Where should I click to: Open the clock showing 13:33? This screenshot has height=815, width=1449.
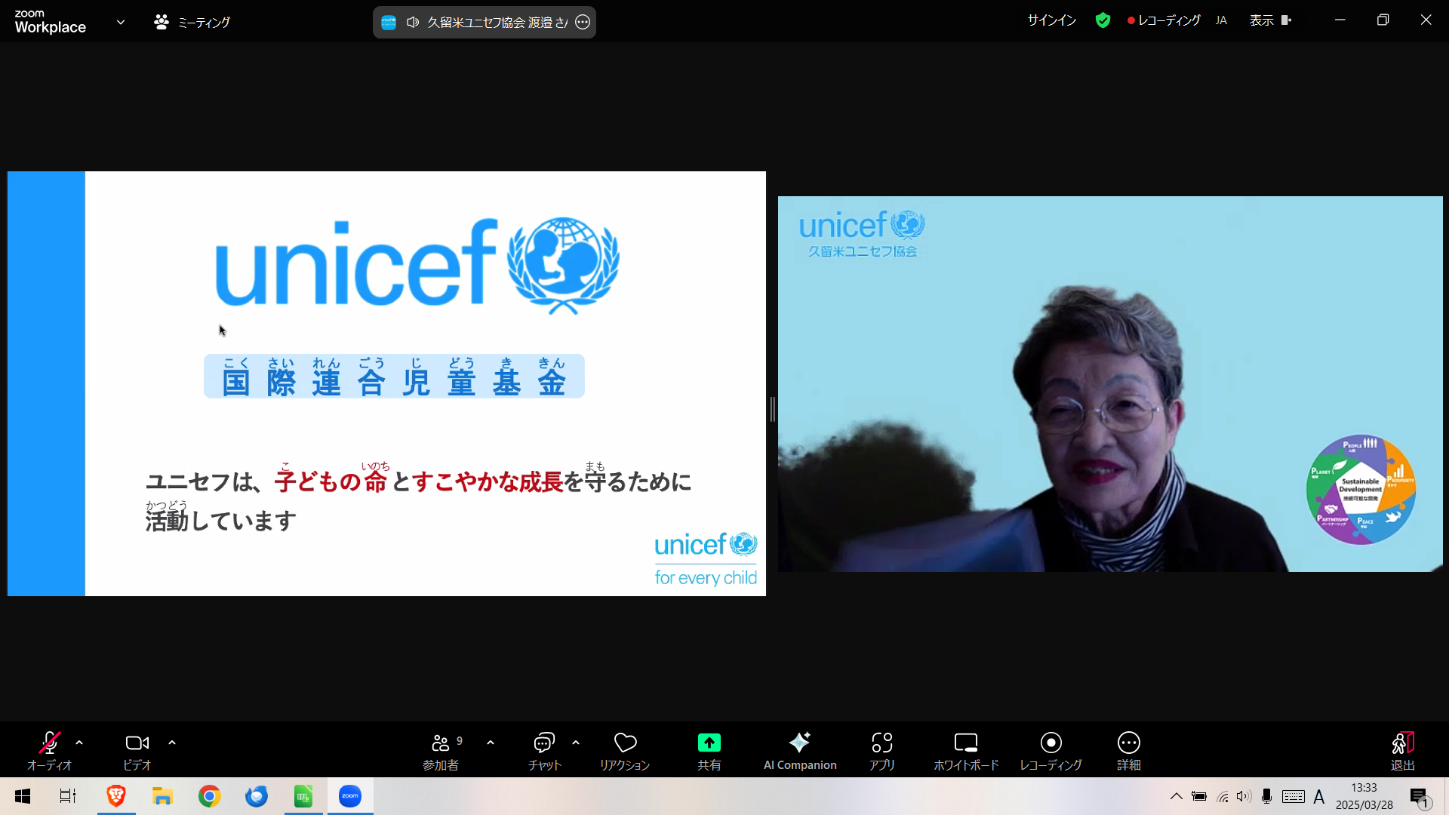(x=1364, y=796)
